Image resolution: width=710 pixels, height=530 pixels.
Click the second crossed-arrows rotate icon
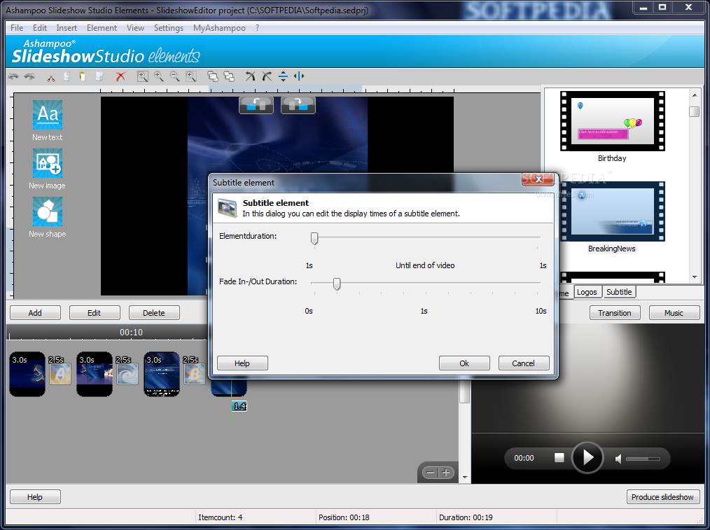[267, 76]
